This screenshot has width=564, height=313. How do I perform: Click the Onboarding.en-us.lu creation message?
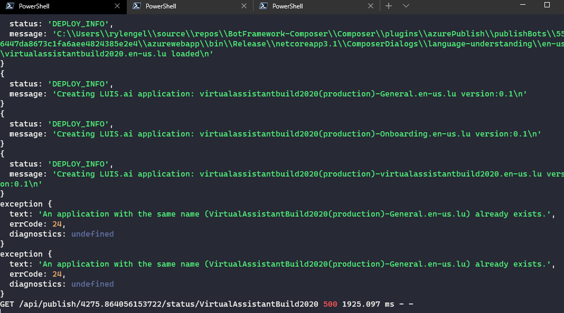pos(275,134)
